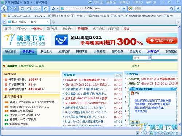Expand the address bar URL history dropdown

[119, 9]
